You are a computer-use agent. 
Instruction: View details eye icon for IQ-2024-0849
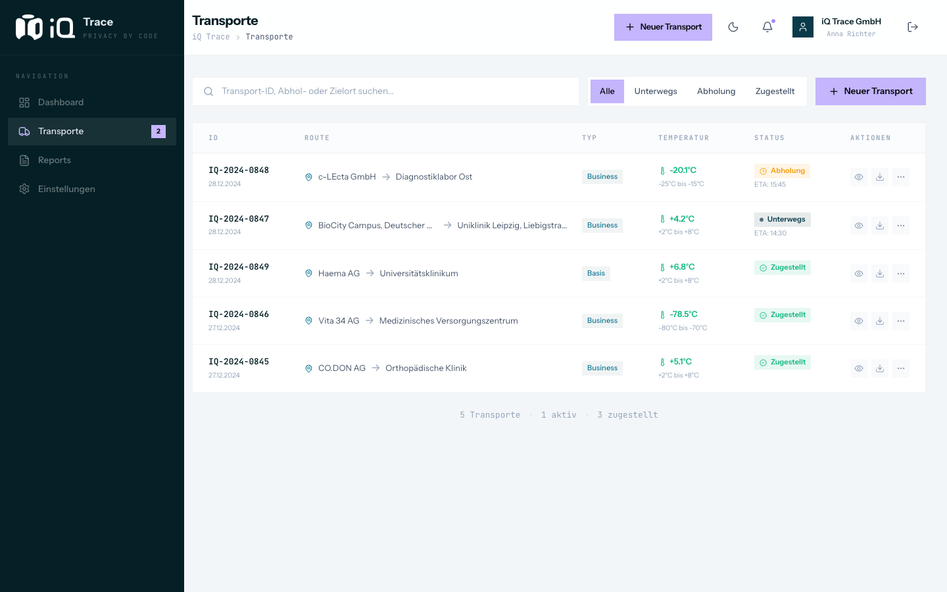pos(859,274)
